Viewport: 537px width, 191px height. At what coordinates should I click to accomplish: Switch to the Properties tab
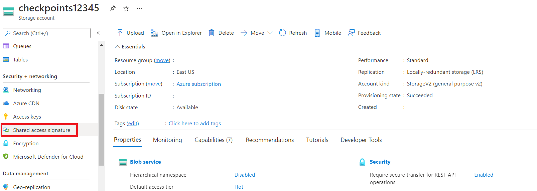(x=128, y=140)
